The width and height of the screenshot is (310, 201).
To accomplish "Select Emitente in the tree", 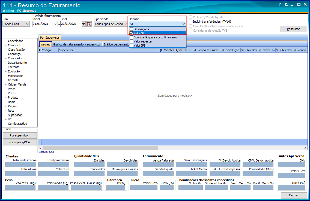I will [x=14, y=67].
